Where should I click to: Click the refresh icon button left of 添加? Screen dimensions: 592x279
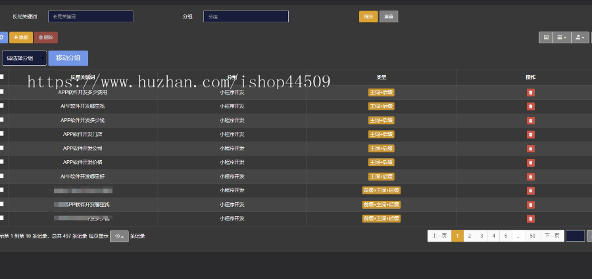pos(3,37)
